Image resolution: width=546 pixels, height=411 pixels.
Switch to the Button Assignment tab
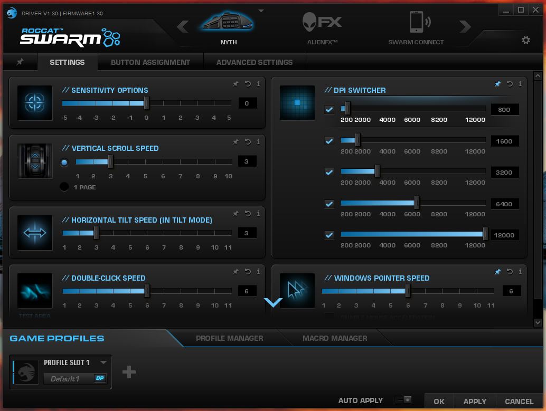coord(150,62)
